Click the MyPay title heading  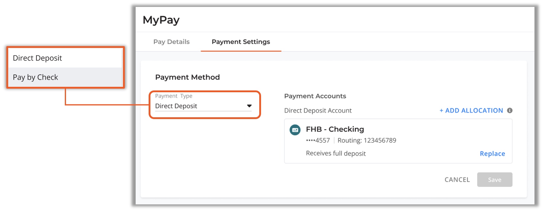pos(161,20)
